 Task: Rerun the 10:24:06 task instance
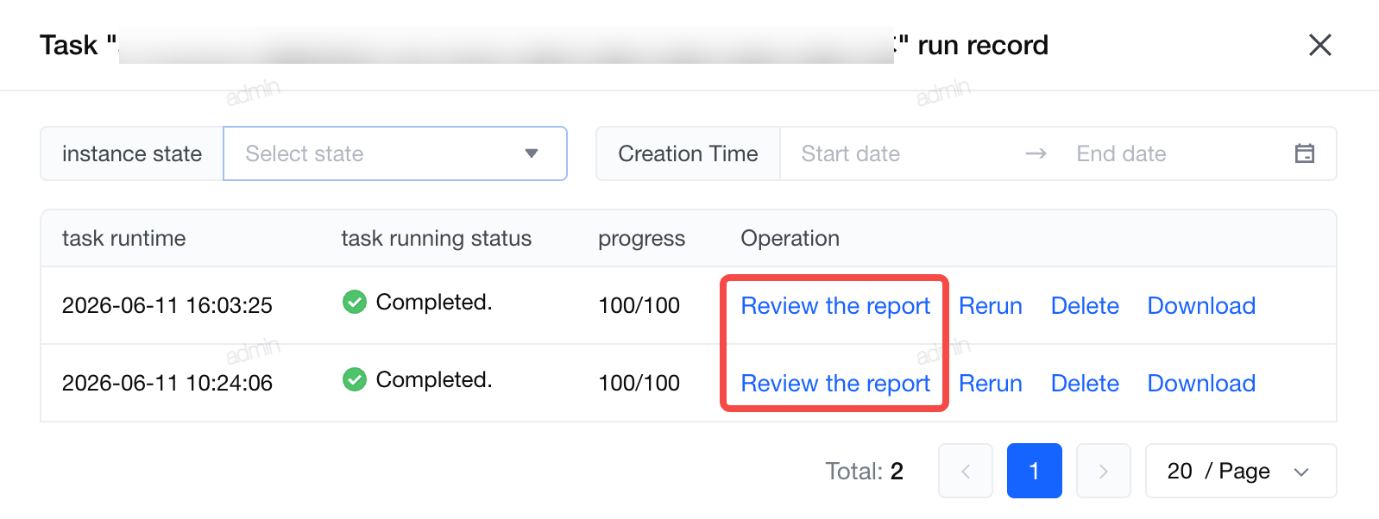[991, 384]
